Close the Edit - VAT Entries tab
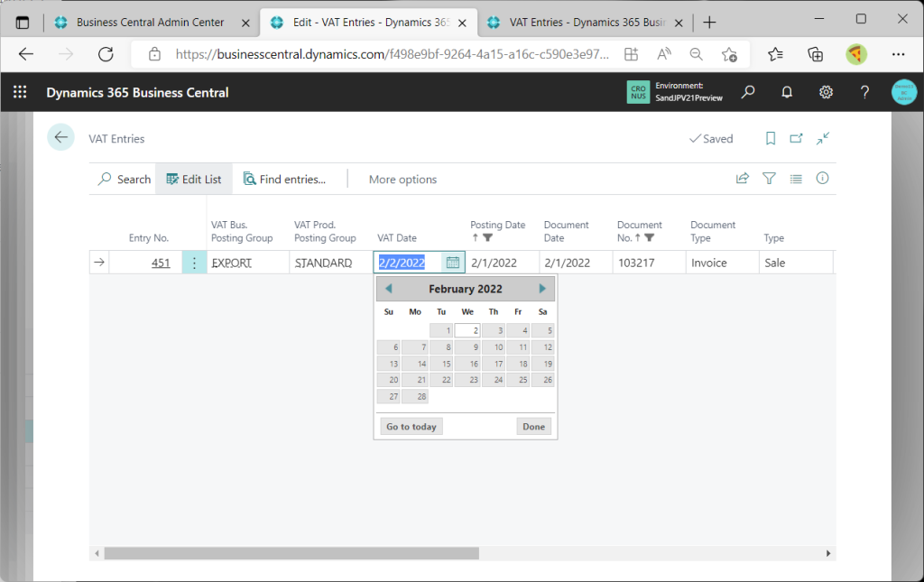This screenshot has width=924, height=582. (x=463, y=23)
